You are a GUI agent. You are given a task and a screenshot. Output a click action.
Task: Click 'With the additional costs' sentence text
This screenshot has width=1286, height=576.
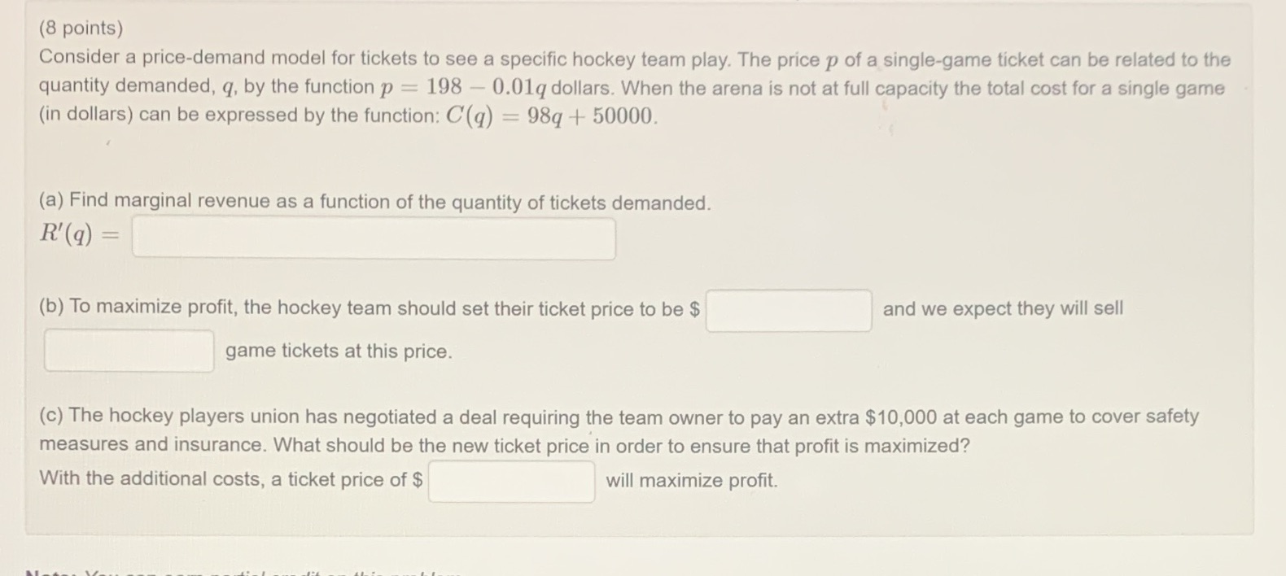228,478
